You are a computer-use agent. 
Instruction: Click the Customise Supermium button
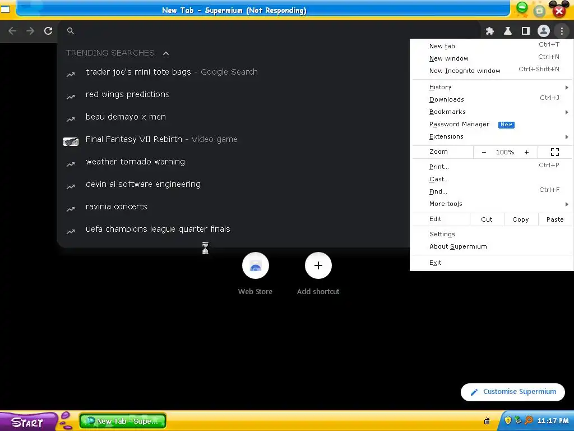click(512, 392)
